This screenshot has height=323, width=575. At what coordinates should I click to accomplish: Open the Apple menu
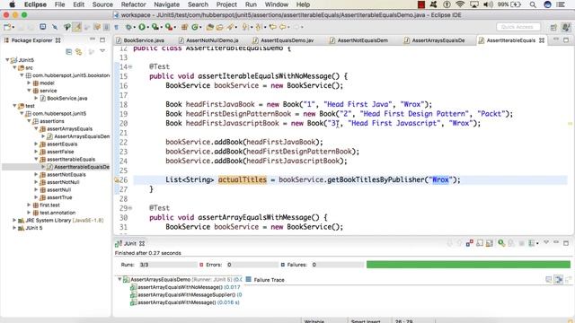pos(12,4)
